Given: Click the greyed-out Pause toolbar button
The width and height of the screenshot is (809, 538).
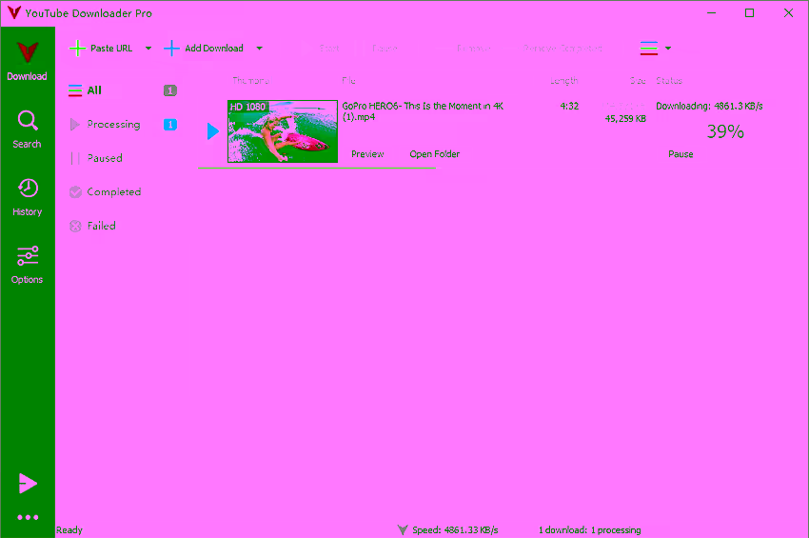Looking at the screenshot, I should [x=385, y=48].
